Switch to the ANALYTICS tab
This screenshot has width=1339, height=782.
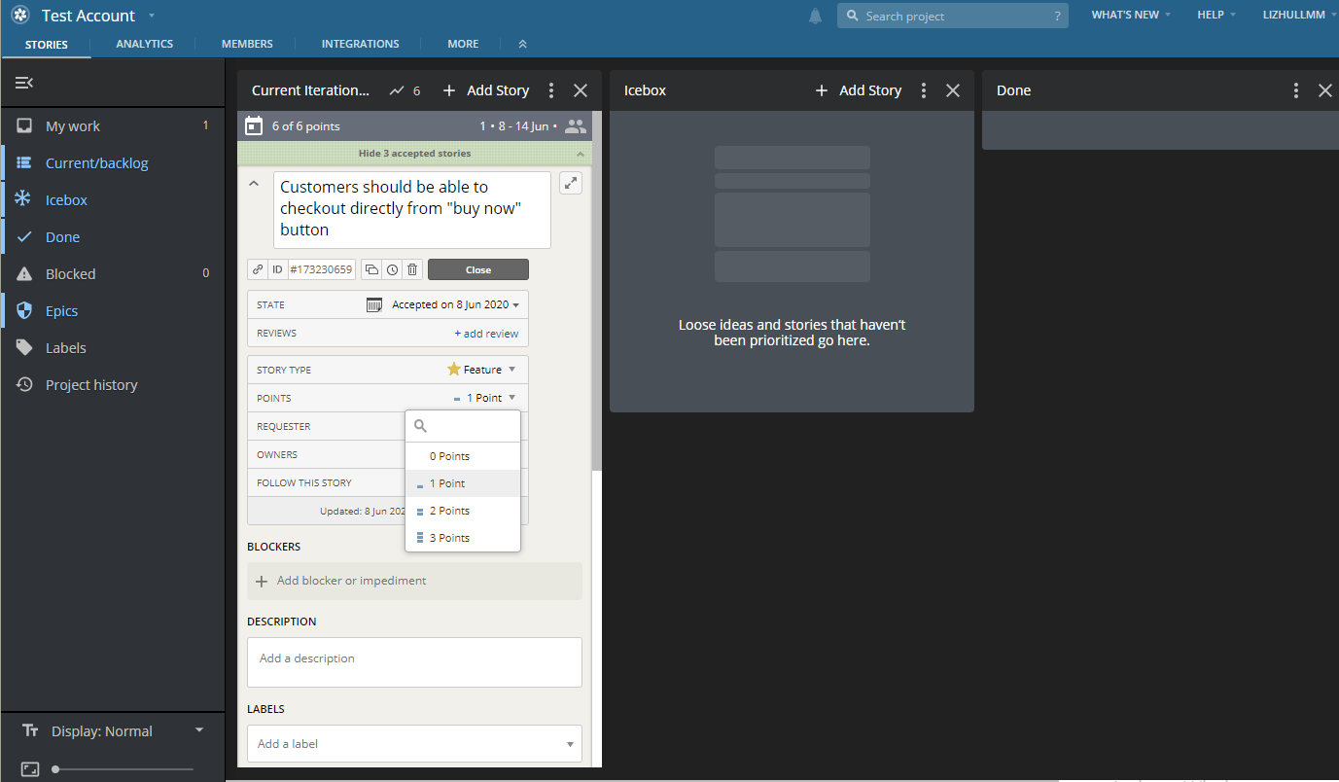(144, 44)
